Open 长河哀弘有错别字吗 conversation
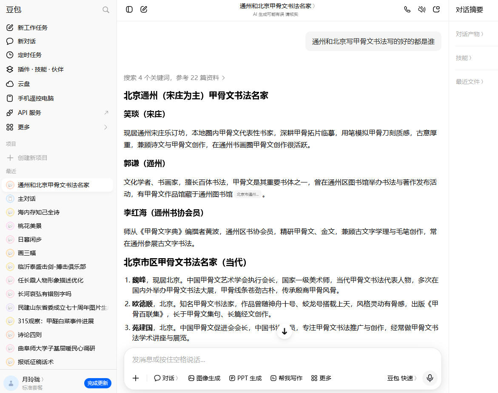Screen dimensions: 498x393 pyautogui.click(x=57, y=294)
